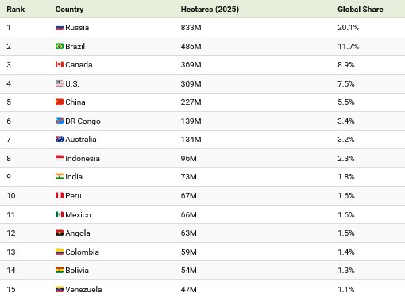Select the Indonesia country name
This screenshot has width=405, height=304.
point(83,158)
